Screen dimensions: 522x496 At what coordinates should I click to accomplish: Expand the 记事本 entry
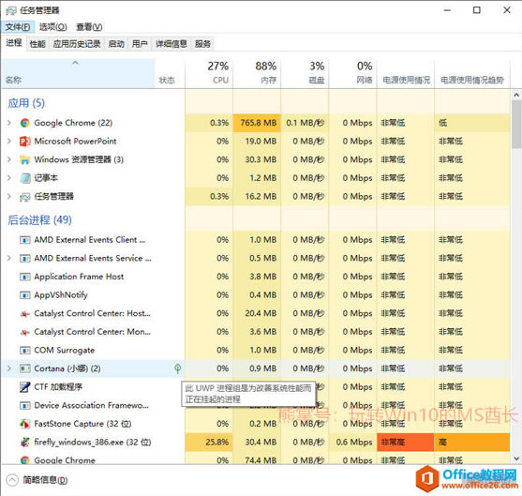(9, 178)
